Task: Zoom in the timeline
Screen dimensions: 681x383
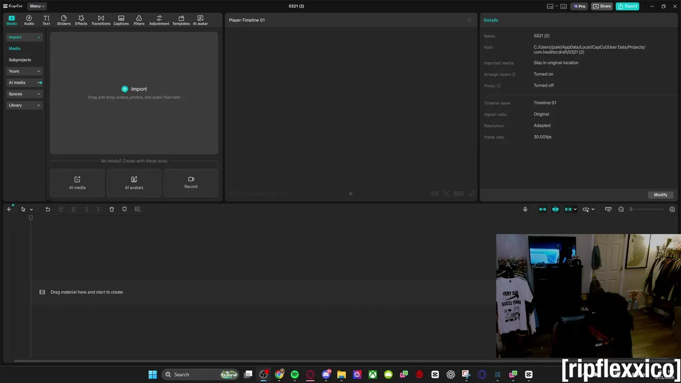Action: point(672,209)
